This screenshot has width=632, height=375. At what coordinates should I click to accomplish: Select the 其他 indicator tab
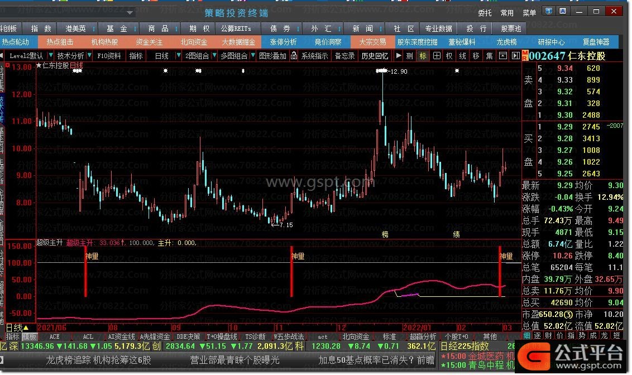(x=490, y=336)
